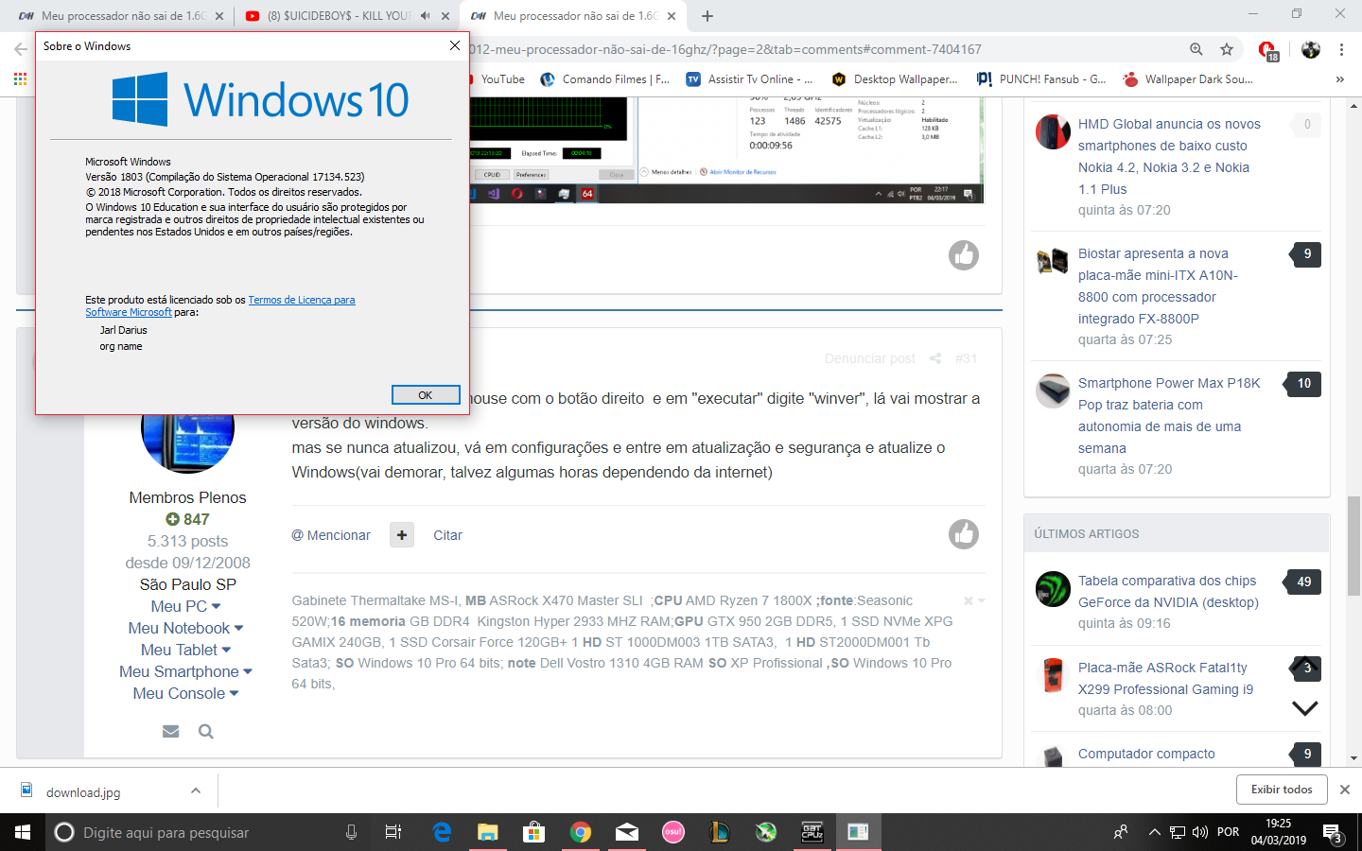The image size is (1362, 851).
Task: Open File Explorer from taskbar
Action: pyautogui.click(x=487, y=832)
